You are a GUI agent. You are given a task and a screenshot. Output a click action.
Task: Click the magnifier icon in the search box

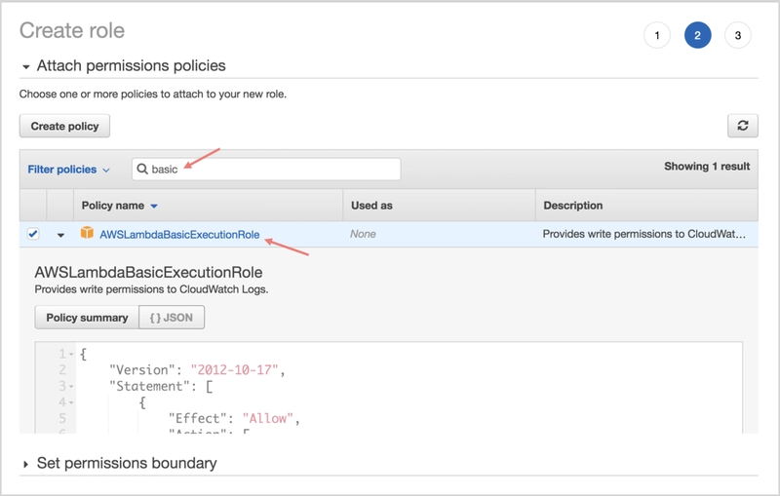pos(142,170)
